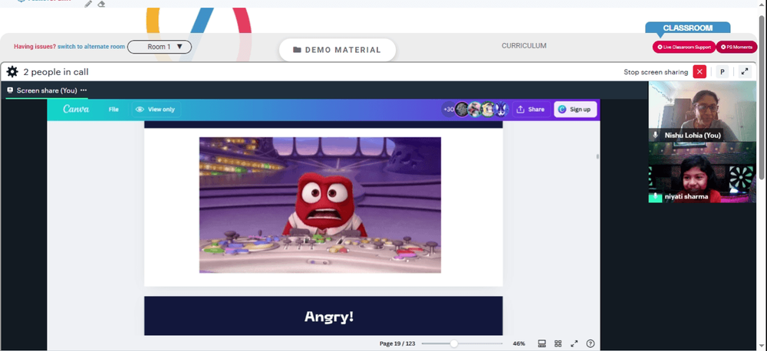The image size is (767, 351).
Task: Click the blue rabbit viewer avatar
Action: 502,110
